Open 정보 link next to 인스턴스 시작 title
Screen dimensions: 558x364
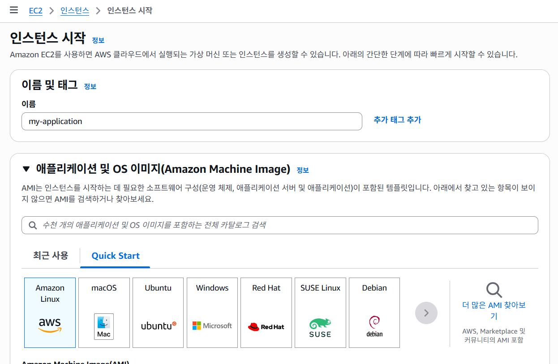point(98,40)
